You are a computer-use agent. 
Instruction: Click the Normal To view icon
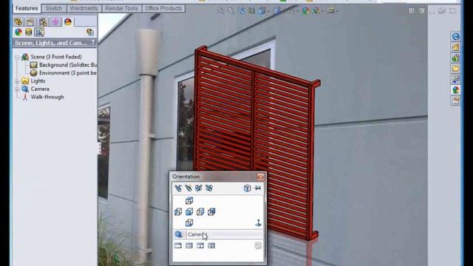tap(258, 223)
